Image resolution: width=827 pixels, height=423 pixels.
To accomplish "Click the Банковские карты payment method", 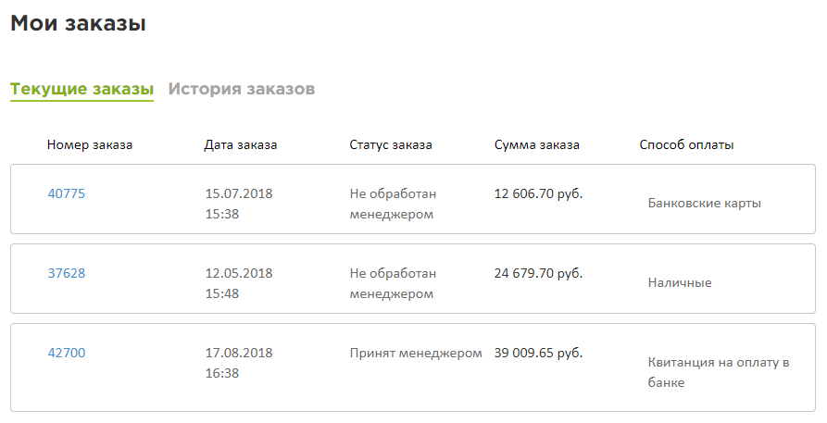I will pos(705,204).
